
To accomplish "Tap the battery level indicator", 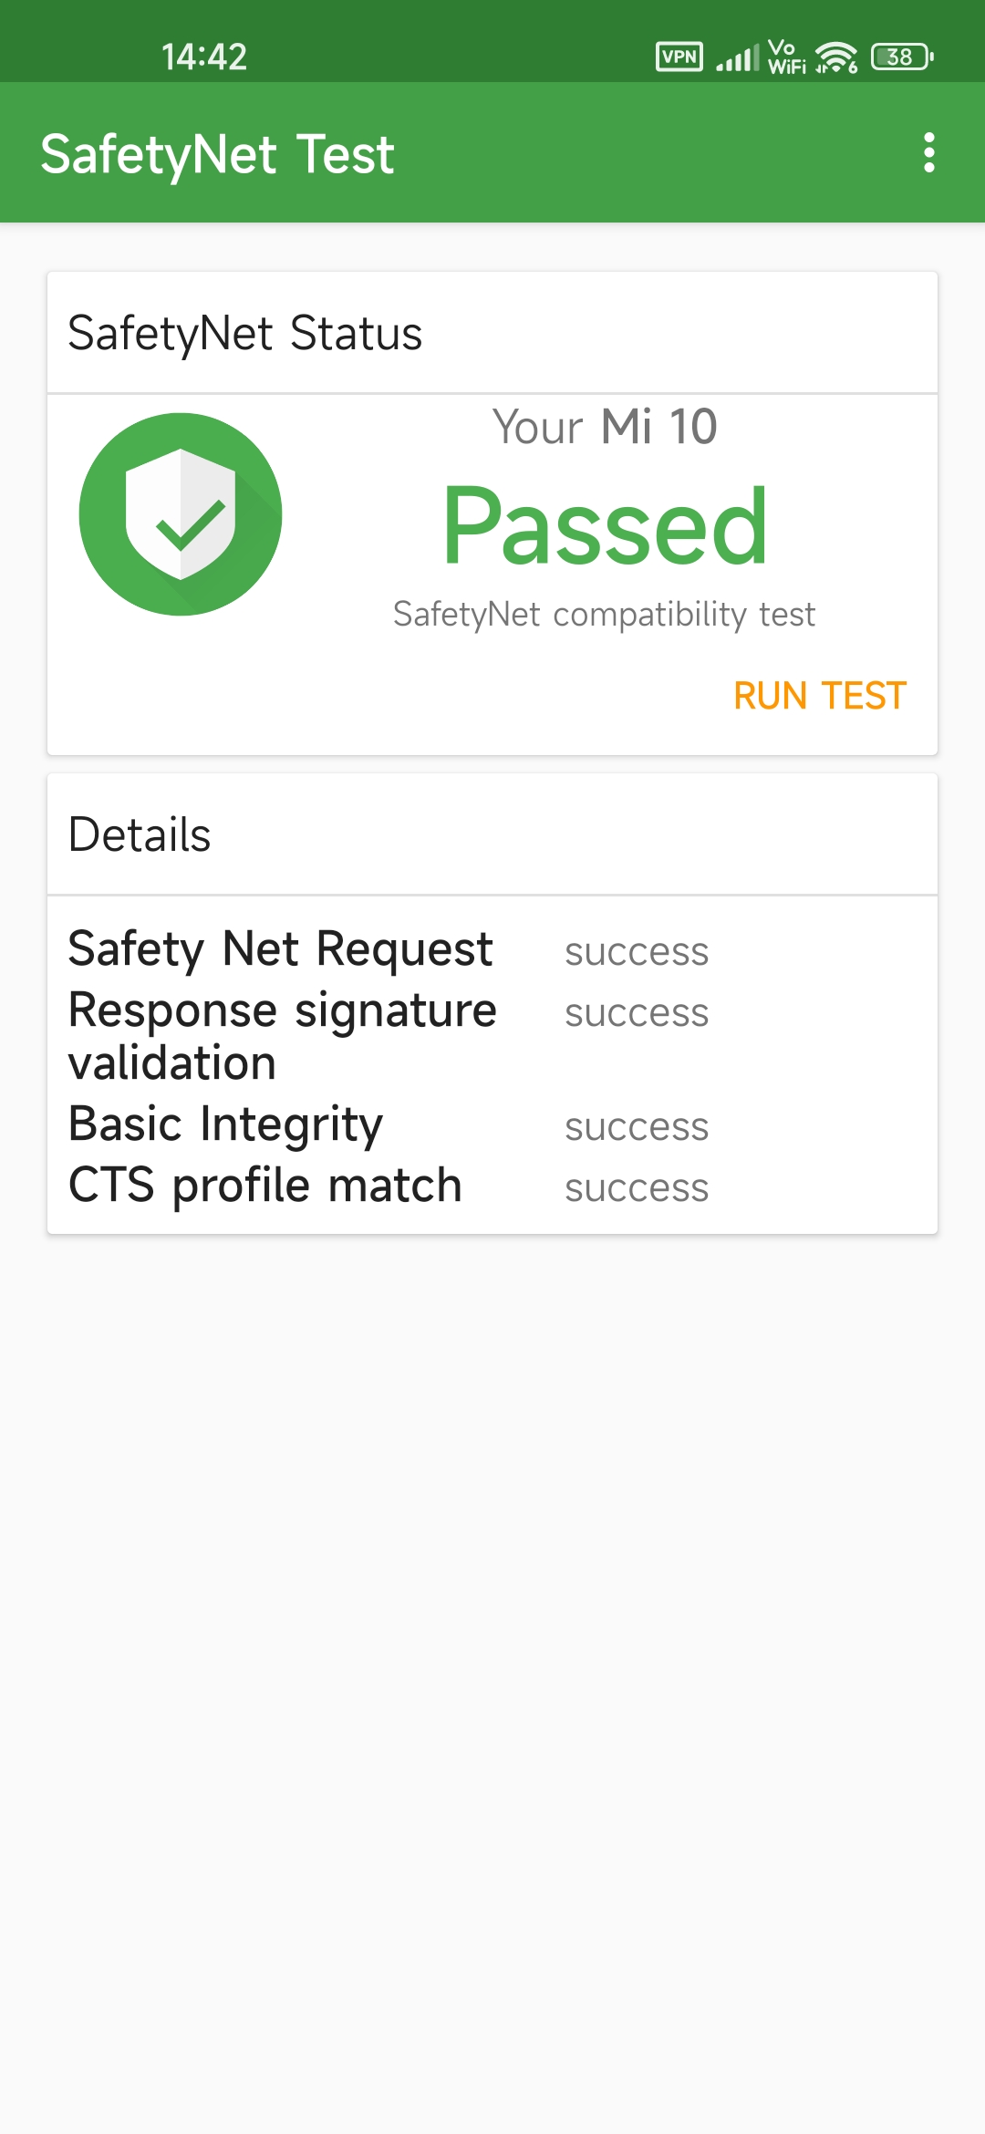I will click(x=901, y=57).
